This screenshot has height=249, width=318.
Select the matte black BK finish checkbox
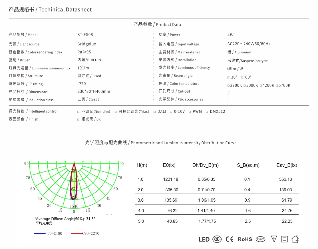tap(79, 120)
